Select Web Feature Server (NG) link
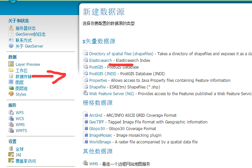Screen dimensions: 252x168 112,93
